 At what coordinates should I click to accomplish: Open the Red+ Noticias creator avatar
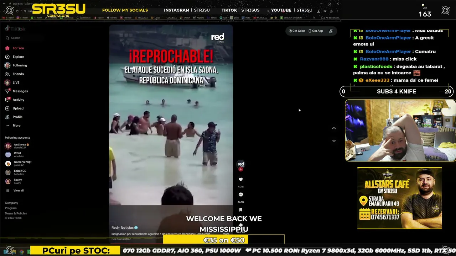(241, 164)
